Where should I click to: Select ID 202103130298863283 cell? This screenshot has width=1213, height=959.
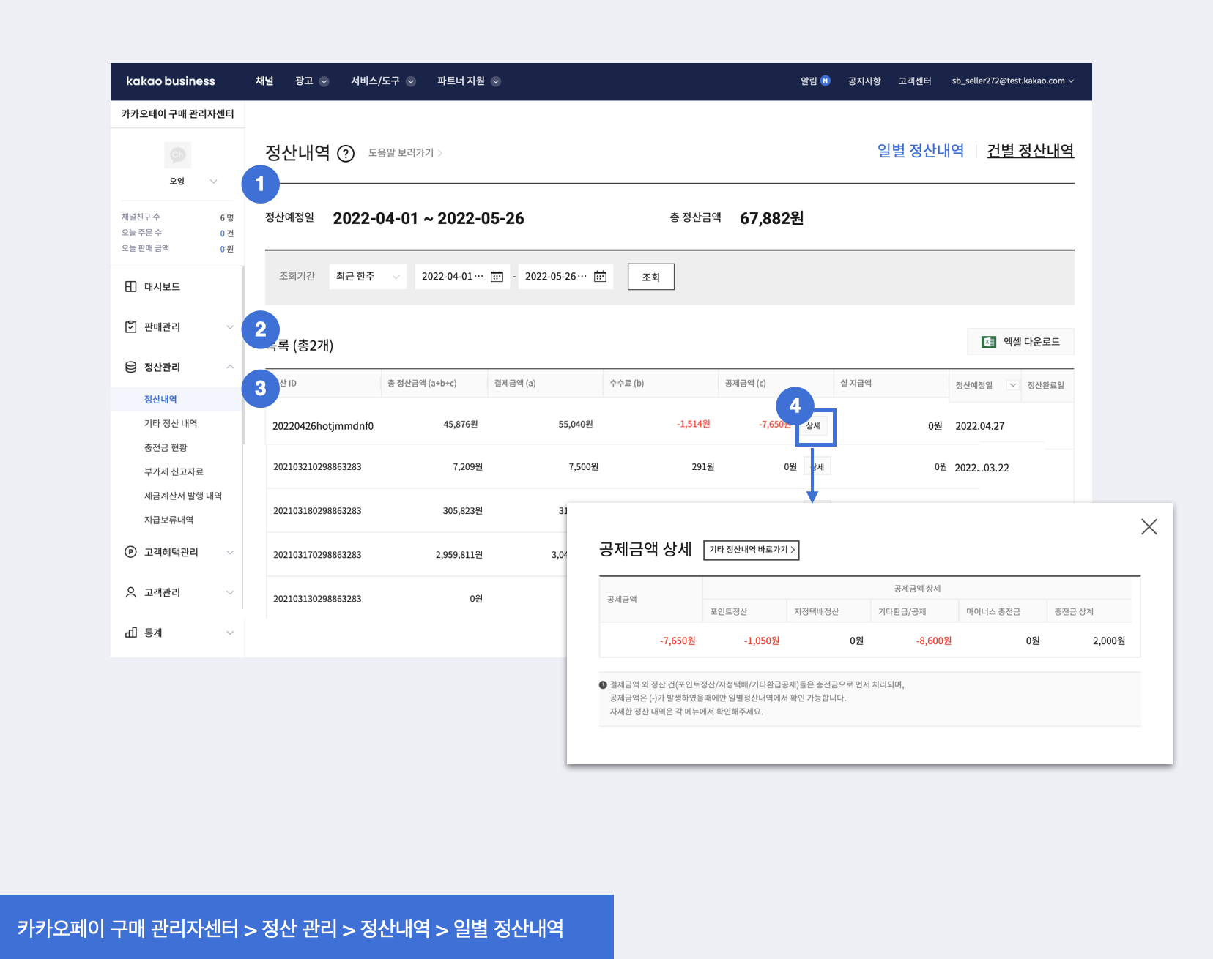[x=317, y=599]
